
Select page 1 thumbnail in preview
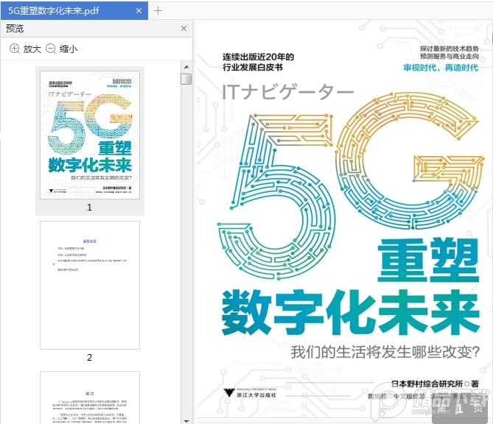pos(90,135)
